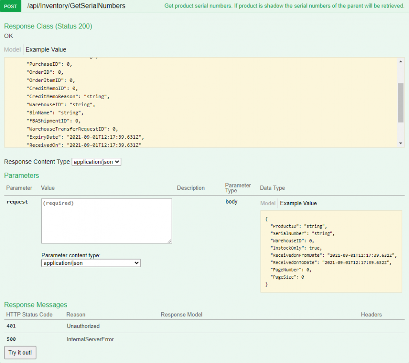409x363 pixels.
Task: Select the Example Value tab in the Data Type column
Action: pos(298,203)
